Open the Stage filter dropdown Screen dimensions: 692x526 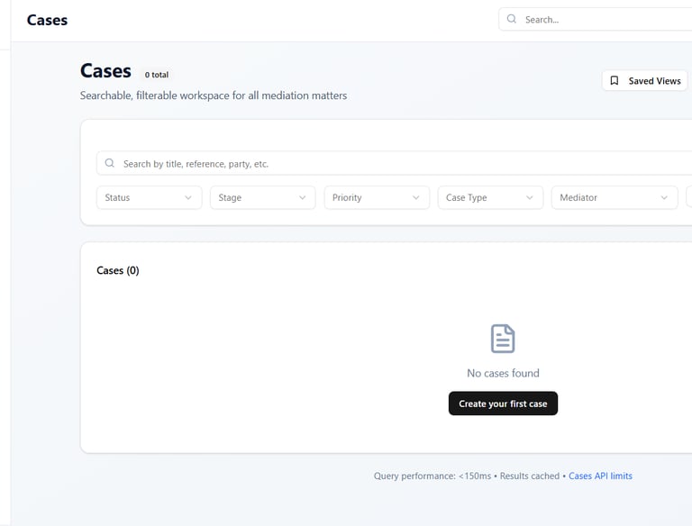point(262,197)
